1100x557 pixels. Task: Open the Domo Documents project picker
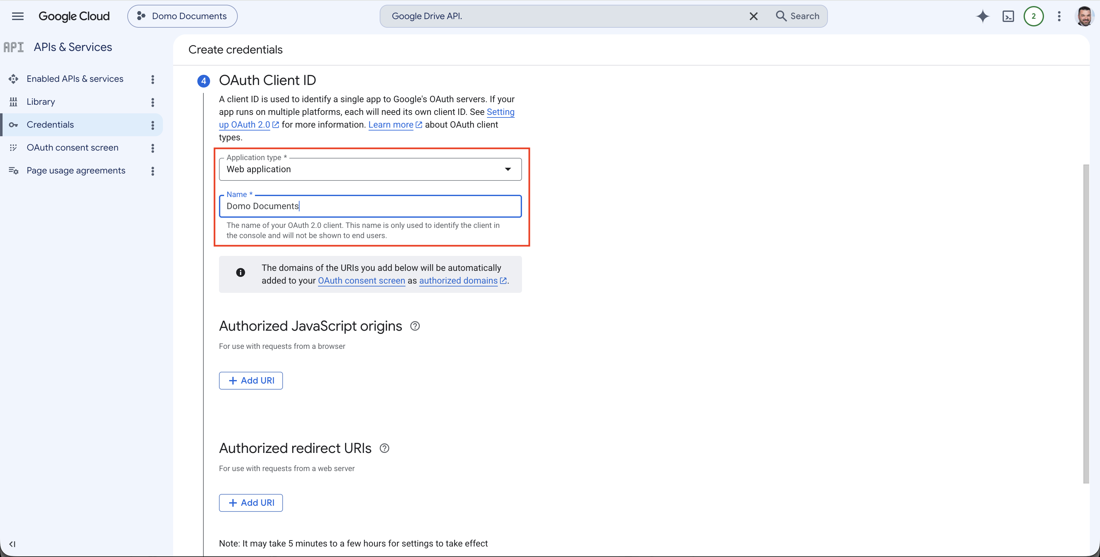click(x=182, y=16)
